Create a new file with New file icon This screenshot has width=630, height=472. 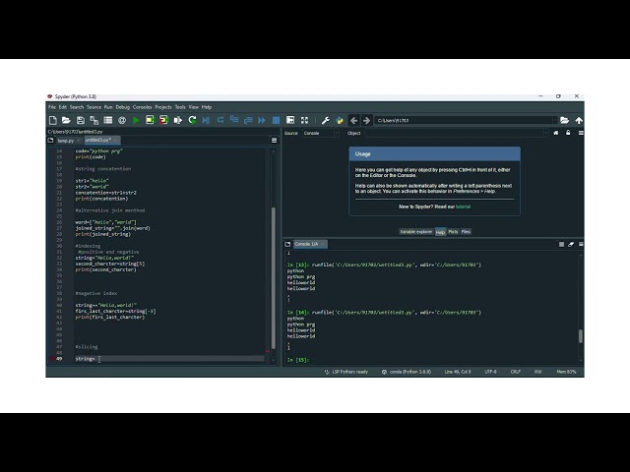pos(52,120)
